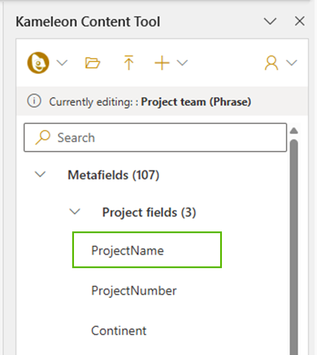Screen dimensions: 318x355
Task: Collapse the Metafields (107) chevron
Action: 40,174
